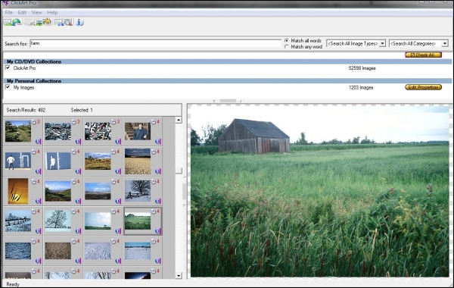Screen dimensions: 454x288
Task: Click the 'Search Results: 482' label
Action: 26,110
